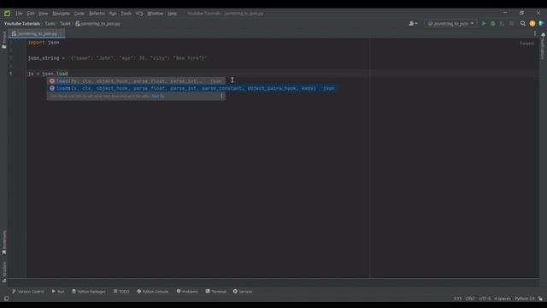Open Python Packages tool window
Image resolution: width=547 pixels, height=308 pixels.
tap(89, 291)
